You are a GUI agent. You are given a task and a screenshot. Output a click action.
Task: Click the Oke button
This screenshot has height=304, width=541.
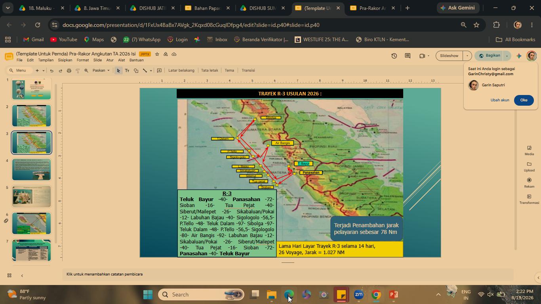(x=524, y=100)
